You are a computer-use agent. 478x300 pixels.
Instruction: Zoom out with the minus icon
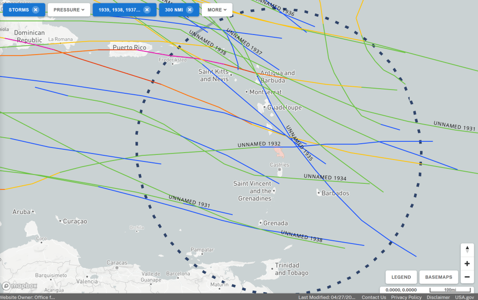(467, 277)
